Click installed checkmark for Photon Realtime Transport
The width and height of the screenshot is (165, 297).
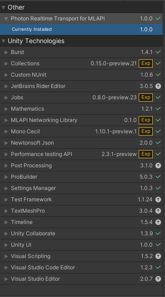(158, 19)
